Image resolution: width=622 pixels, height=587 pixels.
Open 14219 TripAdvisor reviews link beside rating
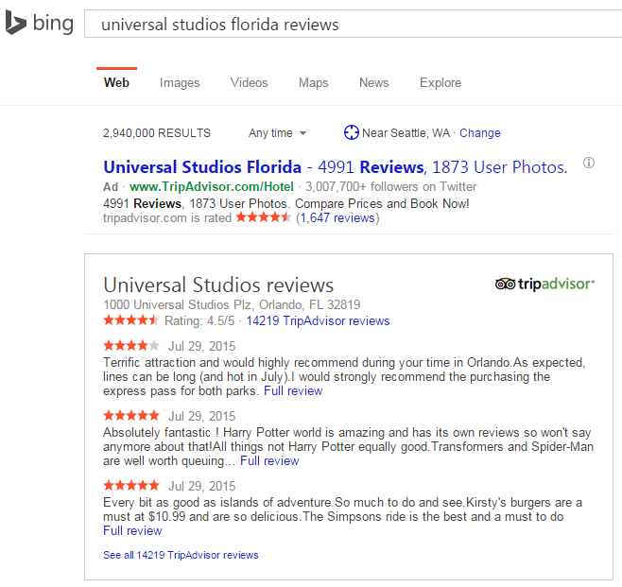(317, 320)
